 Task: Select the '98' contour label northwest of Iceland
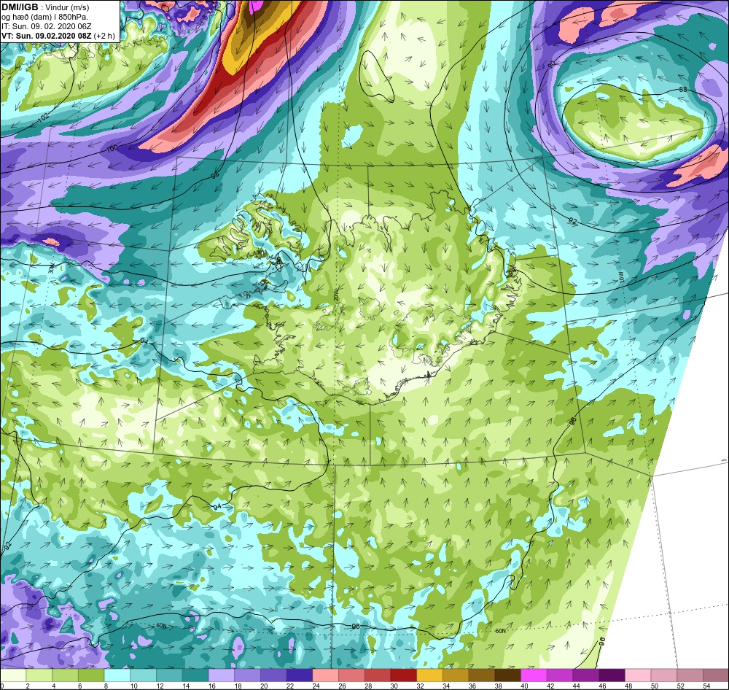215,175
